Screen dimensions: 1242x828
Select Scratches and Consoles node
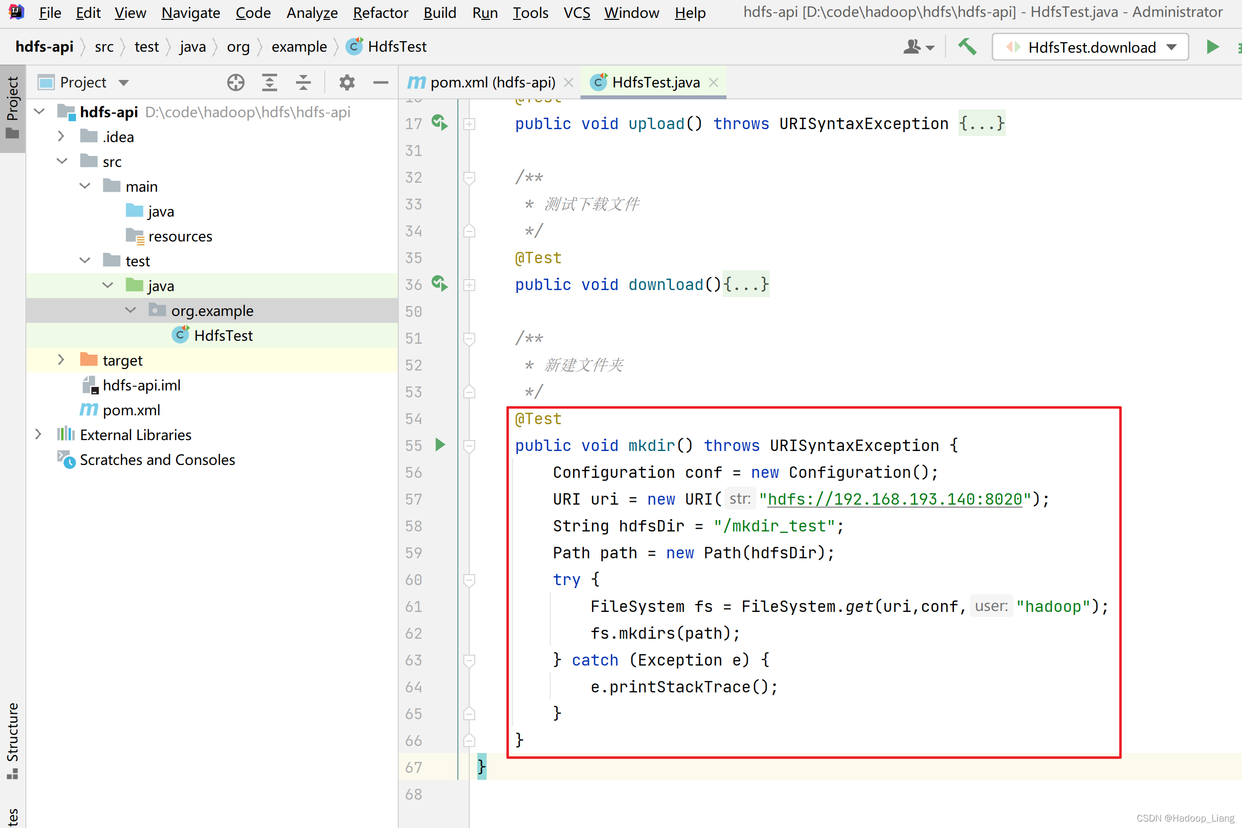point(212,459)
